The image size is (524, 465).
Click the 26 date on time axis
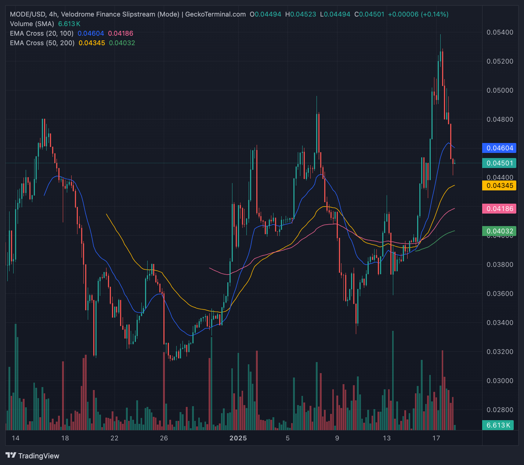164,438
